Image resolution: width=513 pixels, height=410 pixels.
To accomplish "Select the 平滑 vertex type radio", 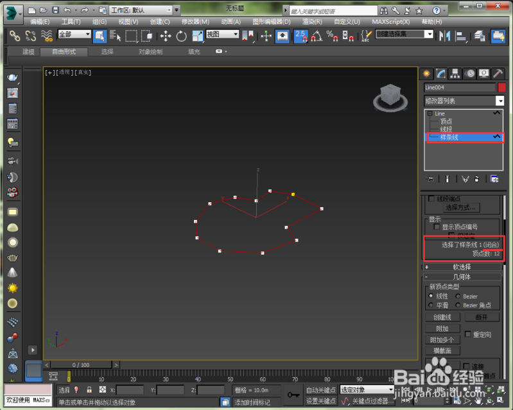I will (431, 305).
